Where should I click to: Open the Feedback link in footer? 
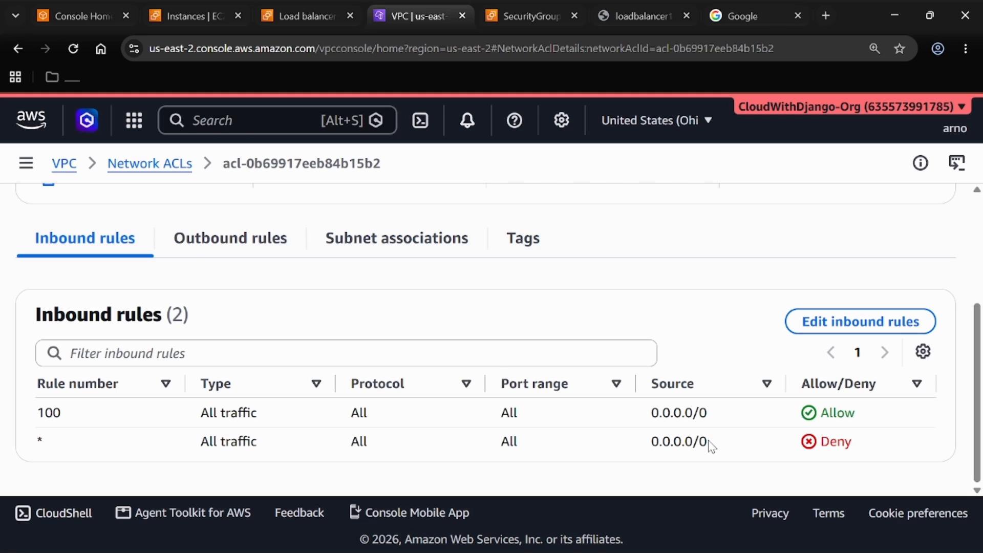(x=299, y=513)
